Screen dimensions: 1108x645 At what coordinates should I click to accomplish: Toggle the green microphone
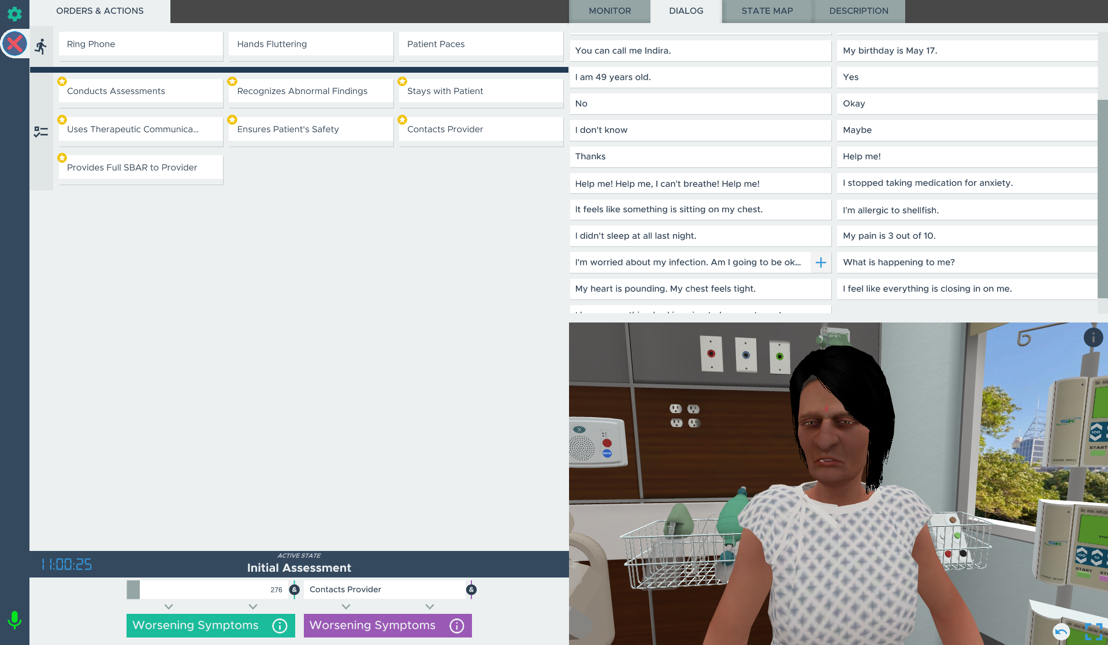[x=14, y=620]
